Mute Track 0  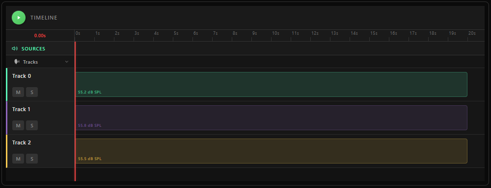click(18, 92)
